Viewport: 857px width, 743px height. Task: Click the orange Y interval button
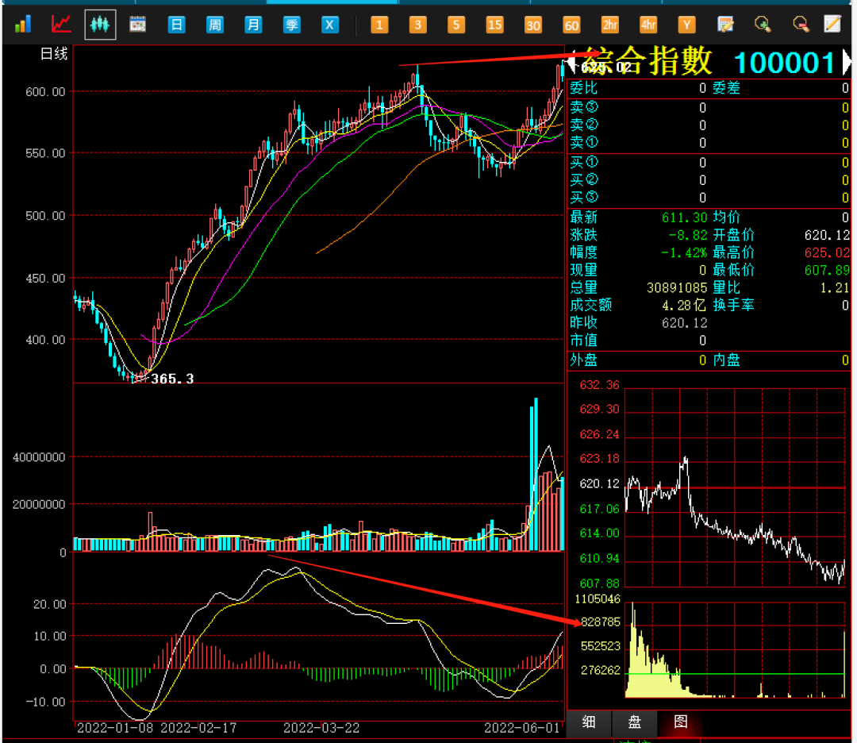[x=686, y=25]
